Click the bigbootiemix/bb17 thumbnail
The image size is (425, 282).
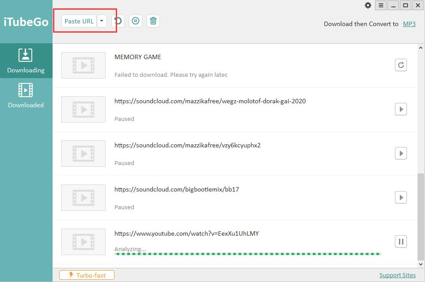point(83,198)
